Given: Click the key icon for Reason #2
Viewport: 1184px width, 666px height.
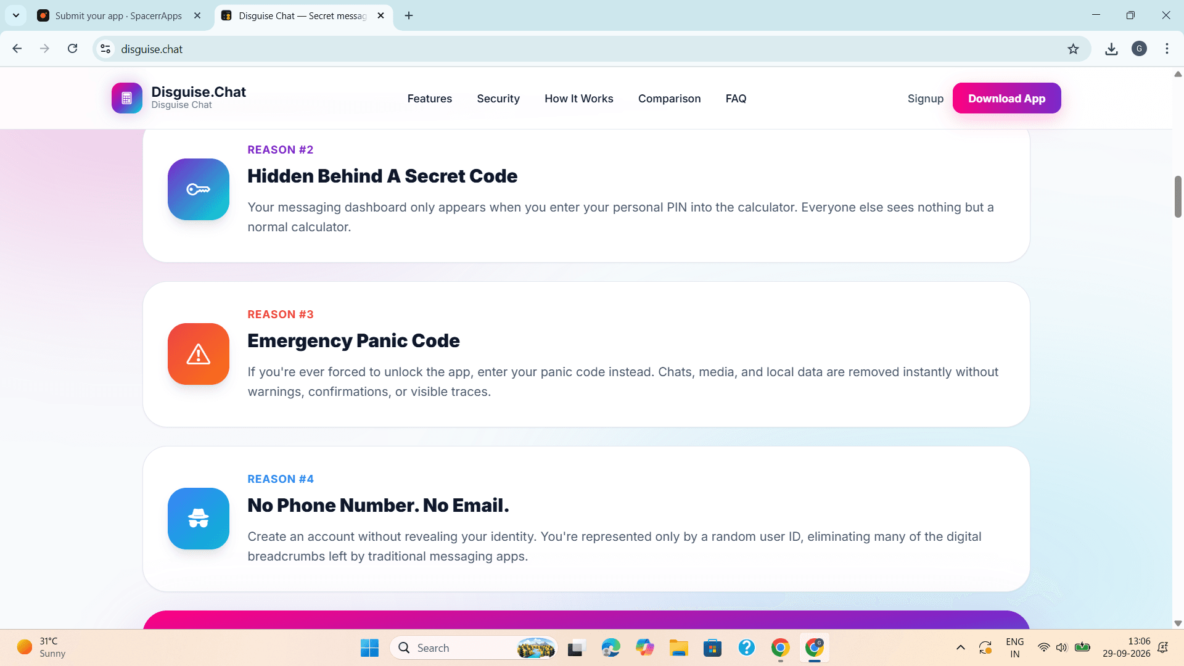Looking at the screenshot, I should tap(198, 189).
